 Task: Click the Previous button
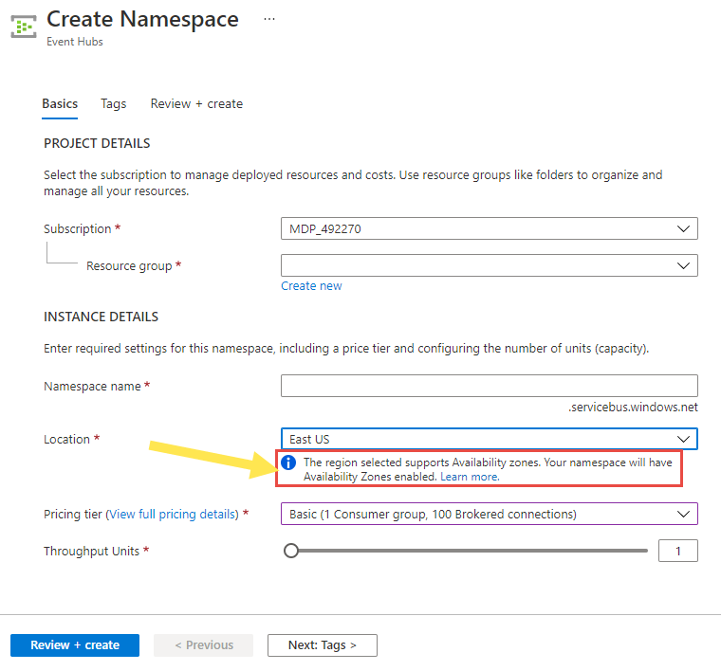coord(203,645)
